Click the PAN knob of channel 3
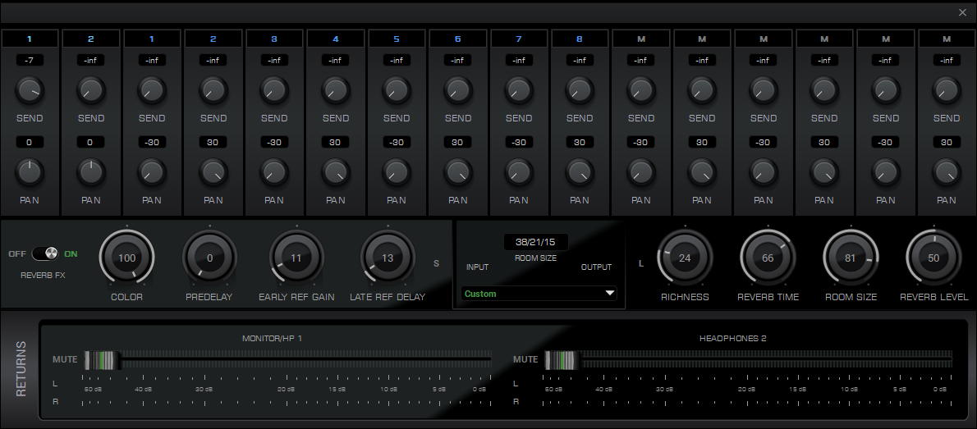The height and width of the screenshot is (429, 977). point(273,172)
